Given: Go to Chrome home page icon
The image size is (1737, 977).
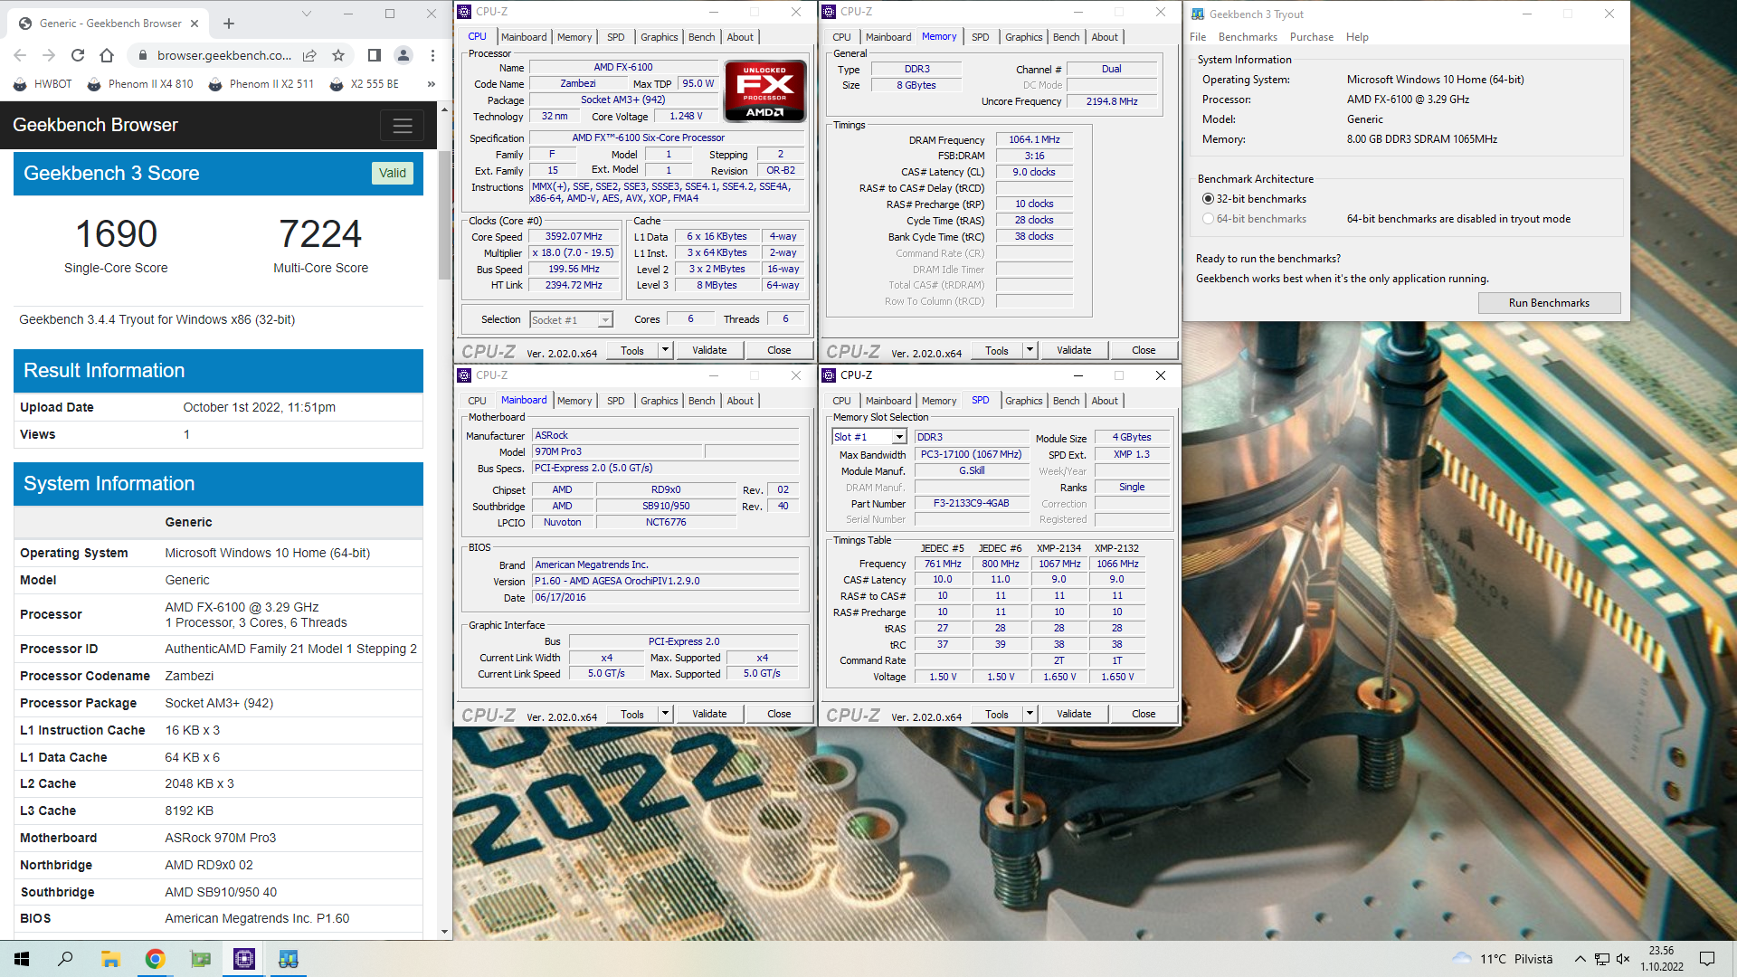Looking at the screenshot, I should pyautogui.click(x=107, y=55).
